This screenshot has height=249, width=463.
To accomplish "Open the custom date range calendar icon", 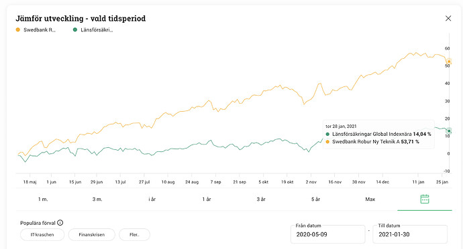I will click(x=424, y=199).
